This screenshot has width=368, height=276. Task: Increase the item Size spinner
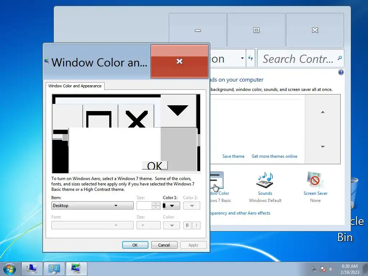(x=156, y=204)
